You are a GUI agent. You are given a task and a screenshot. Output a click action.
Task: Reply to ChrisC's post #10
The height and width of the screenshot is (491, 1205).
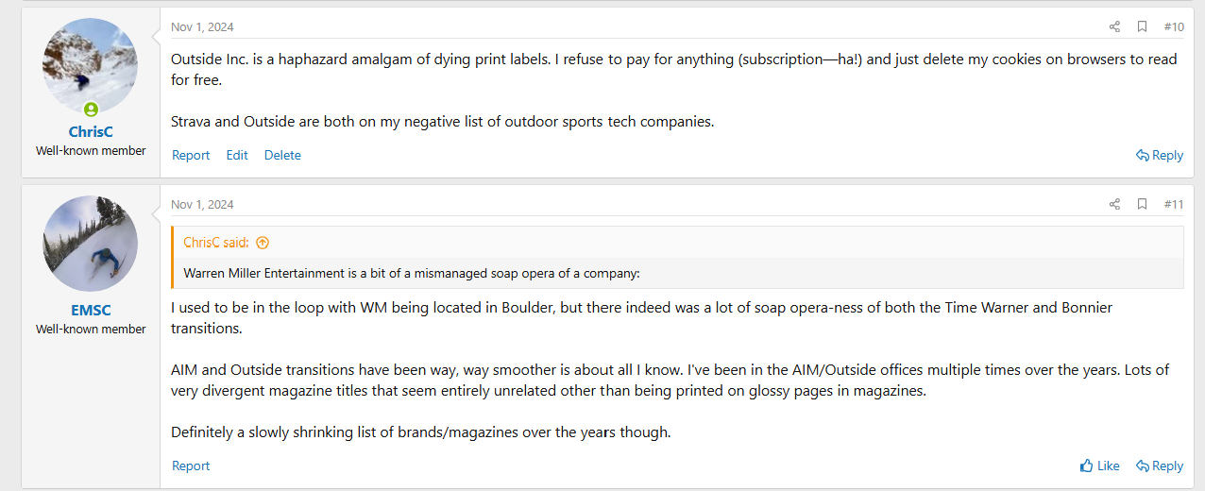pyautogui.click(x=1160, y=155)
